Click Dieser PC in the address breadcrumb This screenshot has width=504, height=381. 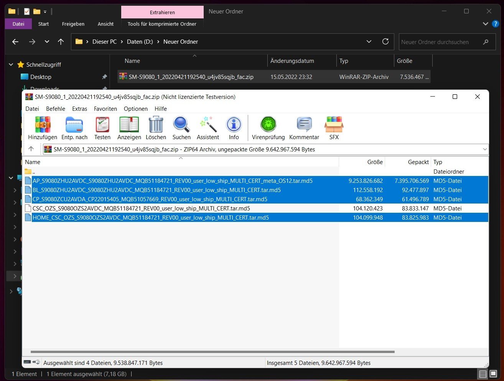tap(104, 42)
